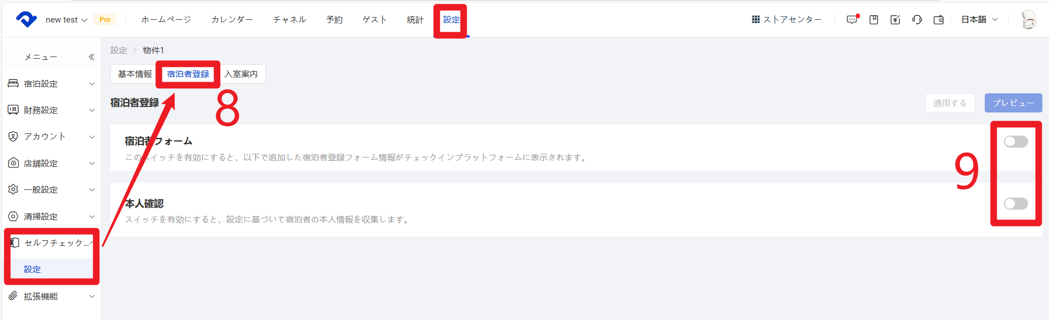Click the bookmark guide icon in header
1049x320 pixels.
pos(874,20)
